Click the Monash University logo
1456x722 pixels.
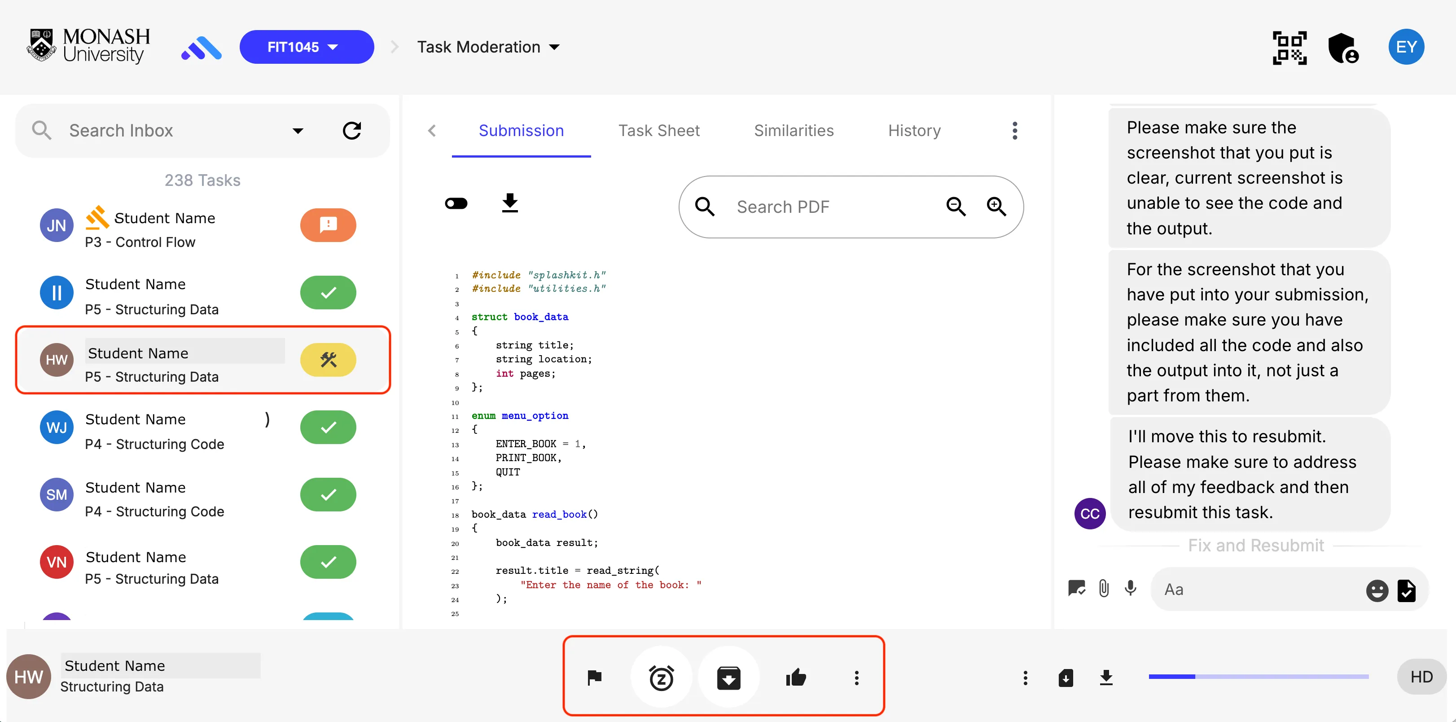pos(89,46)
